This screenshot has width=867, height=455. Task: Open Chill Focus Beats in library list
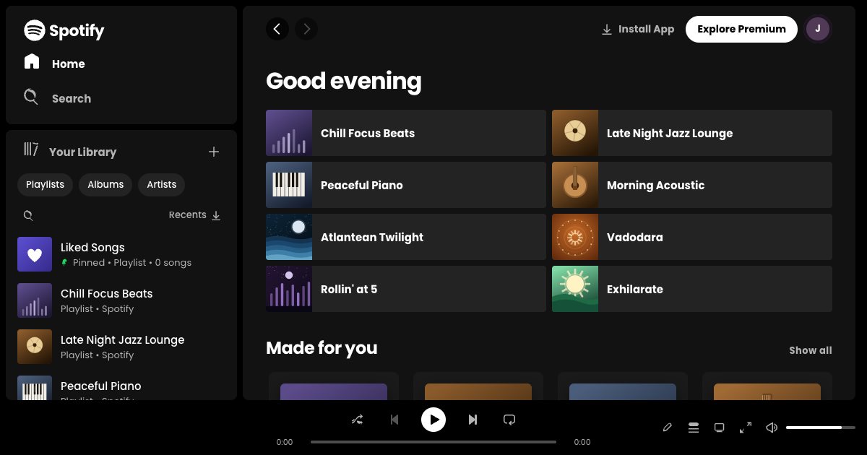click(121, 300)
